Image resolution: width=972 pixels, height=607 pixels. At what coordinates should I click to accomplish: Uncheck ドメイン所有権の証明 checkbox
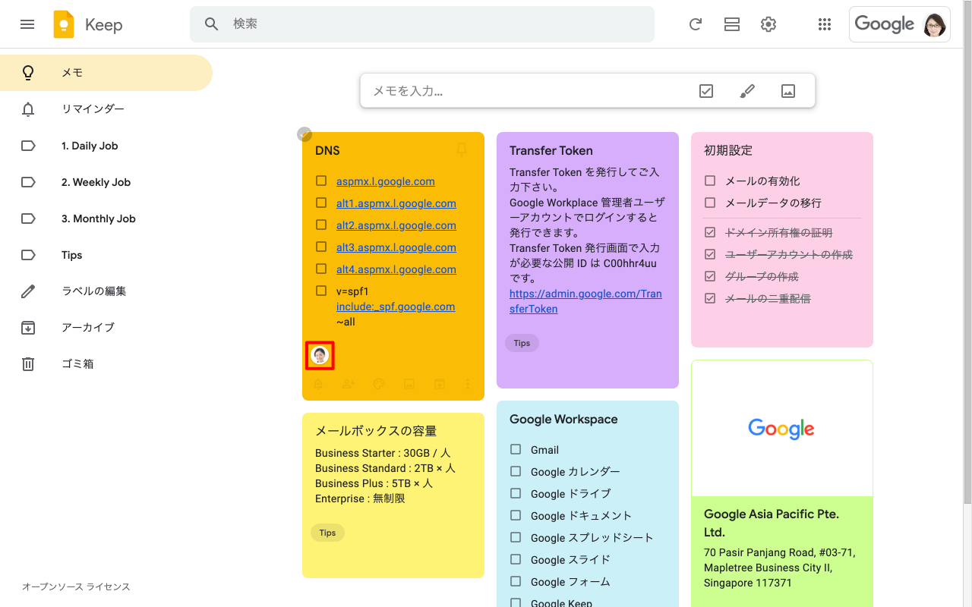[710, 233]
